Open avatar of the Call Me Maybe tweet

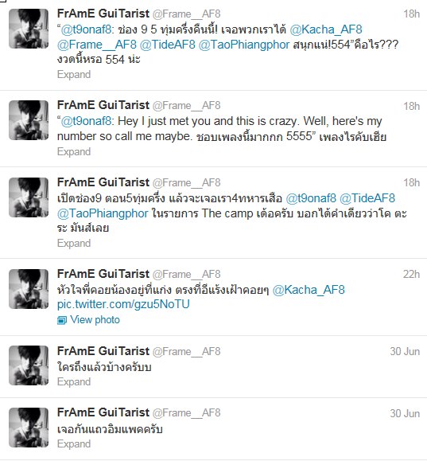click(x=29, y=120)
